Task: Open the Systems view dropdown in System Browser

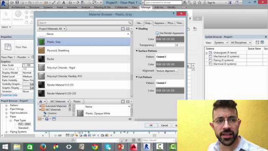Action: tap(221, 42)
